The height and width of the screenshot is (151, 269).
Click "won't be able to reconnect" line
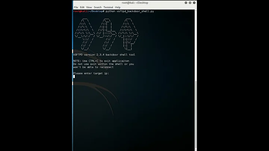point(93,67)
